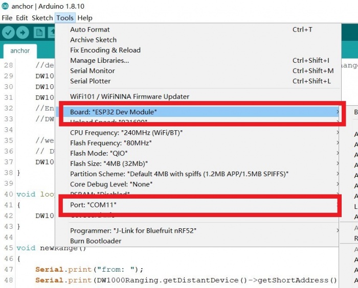Launch the Serial Plotter entry
This screenshot has height=288, width=358.
coord(198,81)
